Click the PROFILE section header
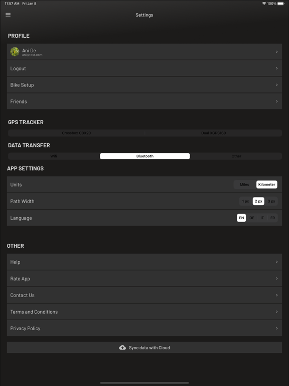Image resolution: width=289 pixels, height=386 pixels. (x=19, y=36)
